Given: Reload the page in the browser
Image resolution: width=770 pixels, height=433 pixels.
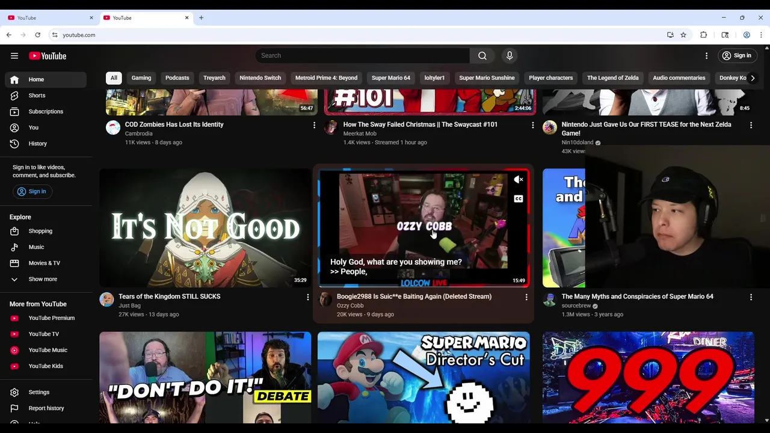Looking at the screenshot, I should (37, 35).
